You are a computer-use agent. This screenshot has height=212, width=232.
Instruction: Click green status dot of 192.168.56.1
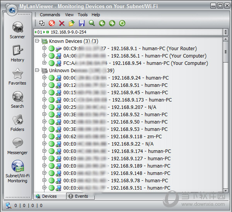coord(52,56)
